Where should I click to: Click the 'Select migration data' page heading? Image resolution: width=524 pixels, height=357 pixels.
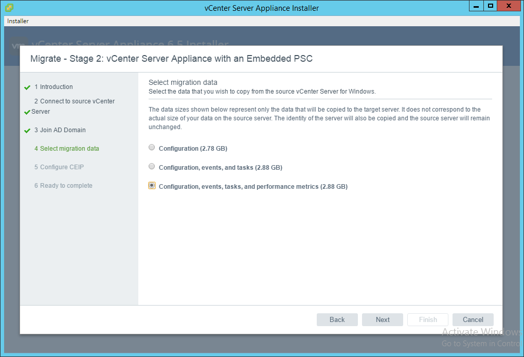pyautogui.click(x=183, y=82)
